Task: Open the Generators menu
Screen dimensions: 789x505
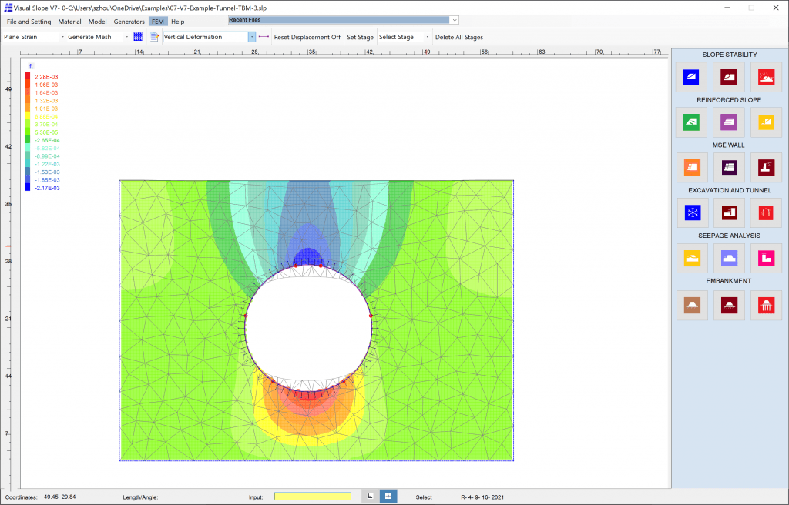Action: [x=129, y=22]
